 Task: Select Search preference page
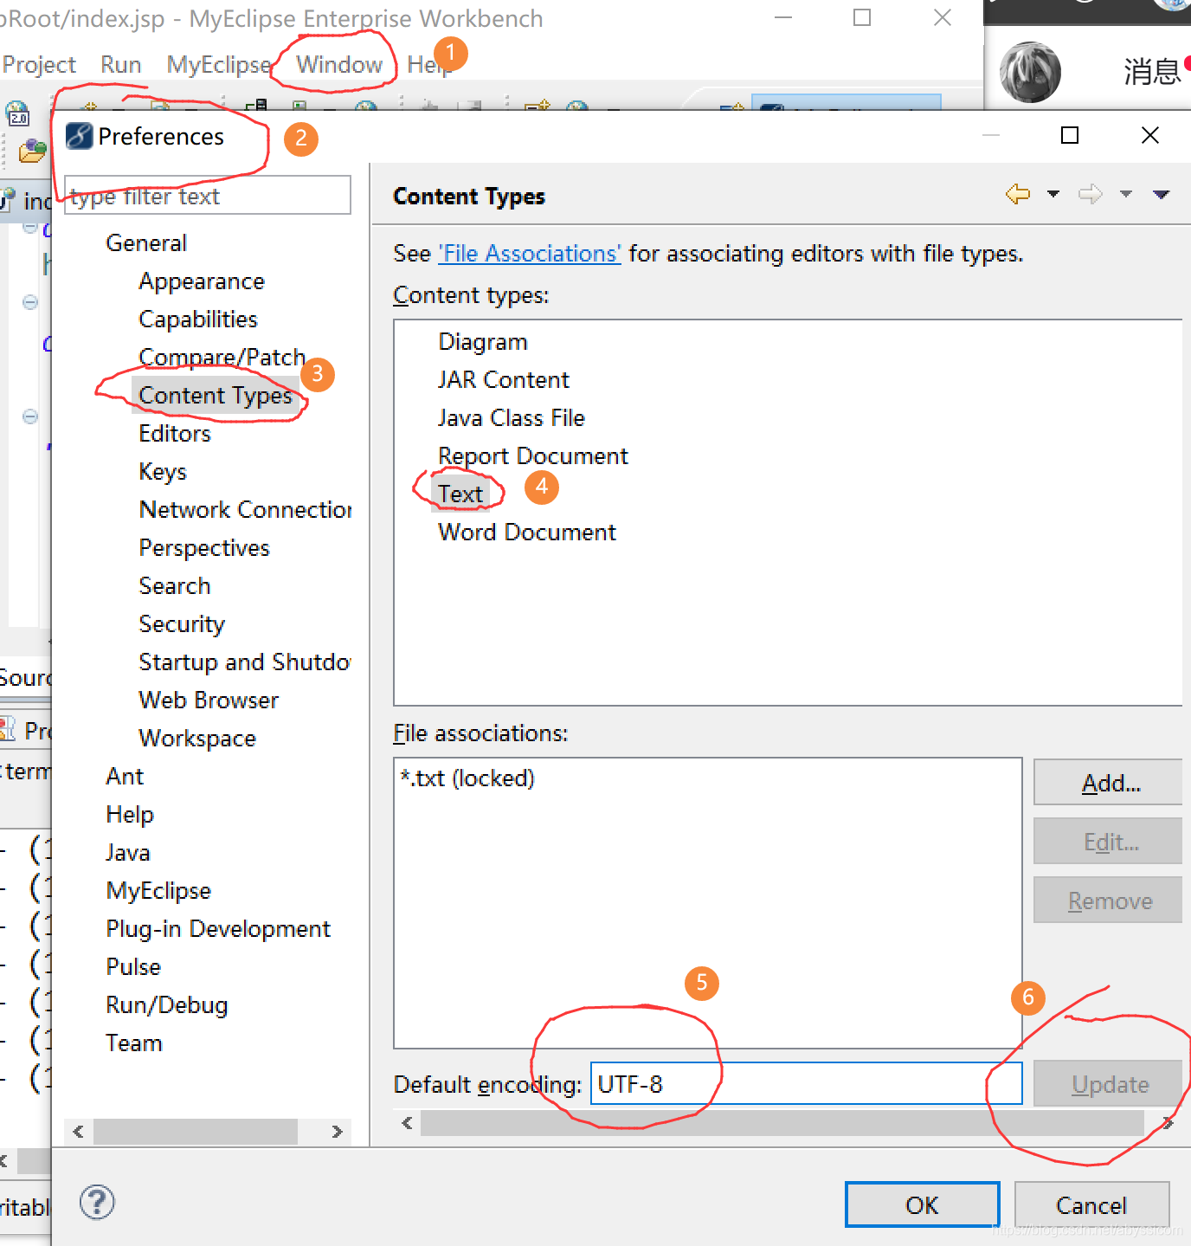pyautogui.click(x=175, y=585)
